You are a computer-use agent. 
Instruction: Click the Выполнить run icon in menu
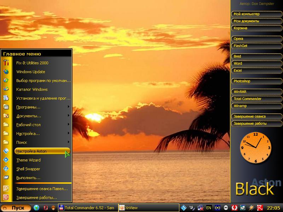point(6,178)
